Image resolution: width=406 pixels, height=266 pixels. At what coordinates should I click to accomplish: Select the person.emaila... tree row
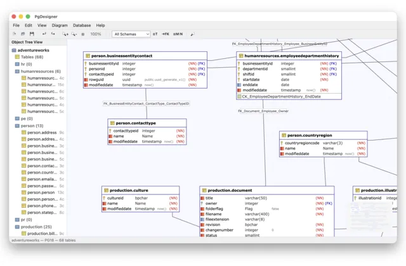43,179
